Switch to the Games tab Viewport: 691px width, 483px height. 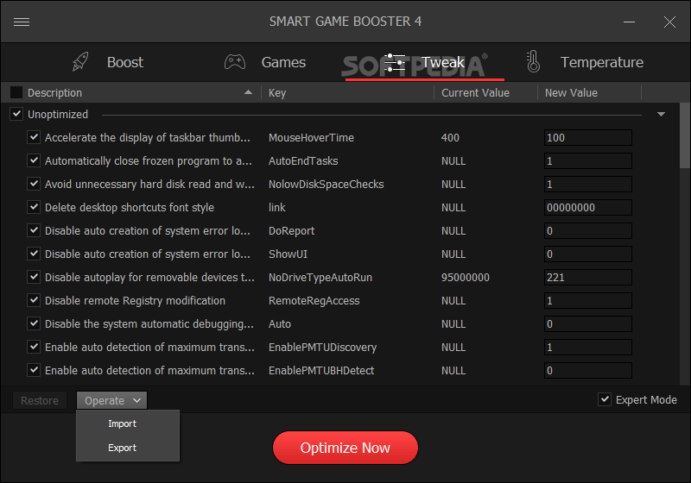coord(283,62)
